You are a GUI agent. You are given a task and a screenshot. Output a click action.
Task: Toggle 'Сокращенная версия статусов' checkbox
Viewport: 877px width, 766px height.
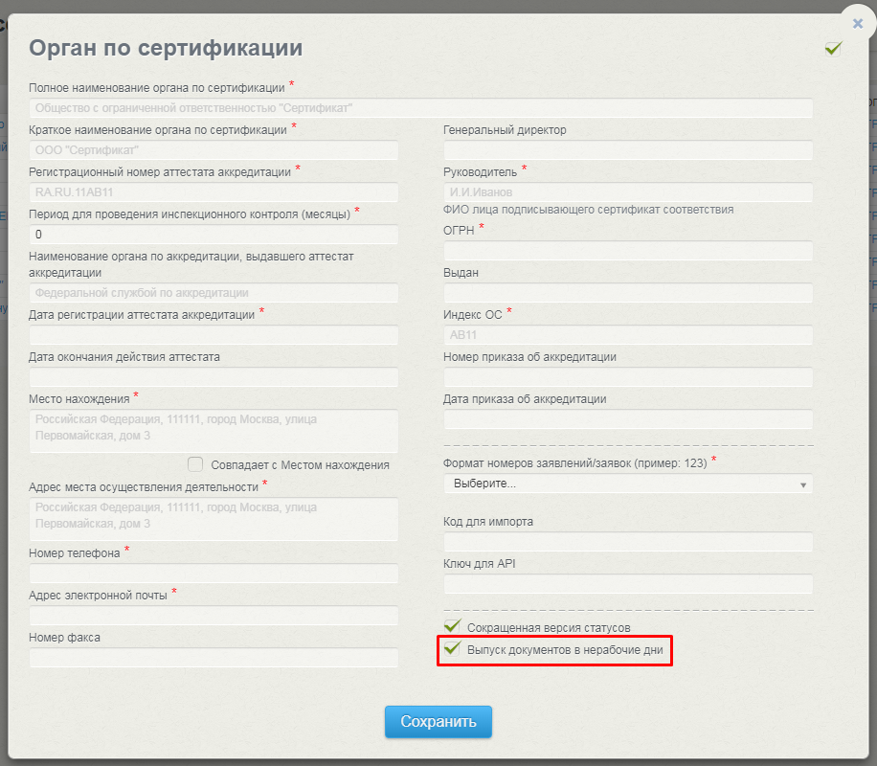pos(453,627)
